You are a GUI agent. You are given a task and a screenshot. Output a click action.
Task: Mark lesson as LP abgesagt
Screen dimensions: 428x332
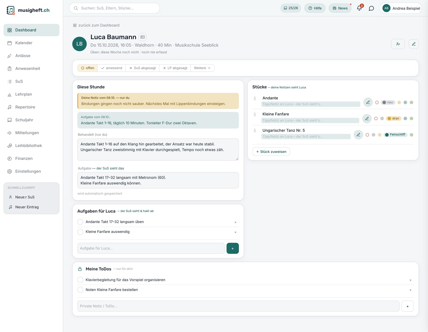tap(175, 68)
